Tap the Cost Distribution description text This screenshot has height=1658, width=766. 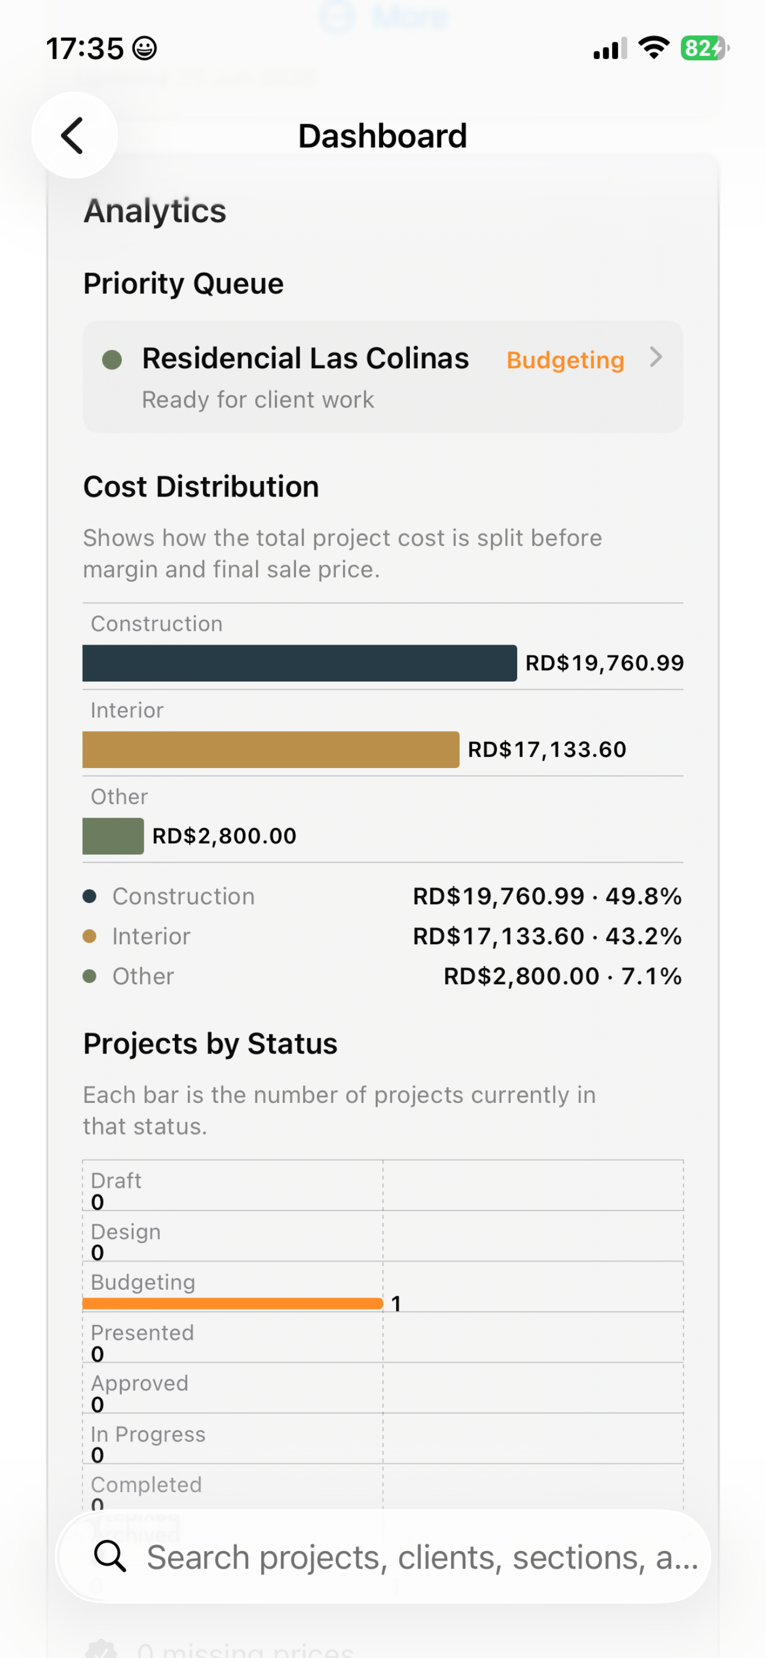coord(342,553)
